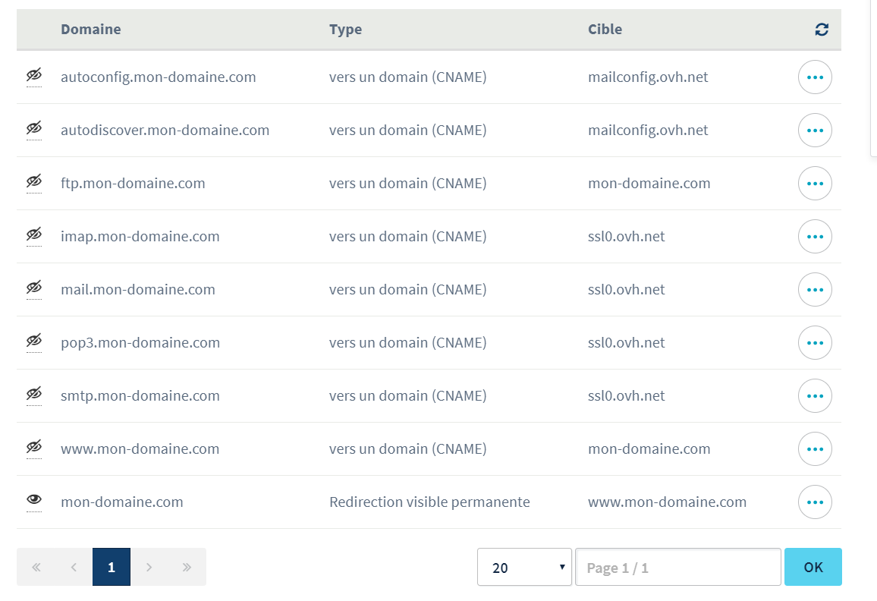
Task: Jump to the last page double arrow
Action: (187, 567)
